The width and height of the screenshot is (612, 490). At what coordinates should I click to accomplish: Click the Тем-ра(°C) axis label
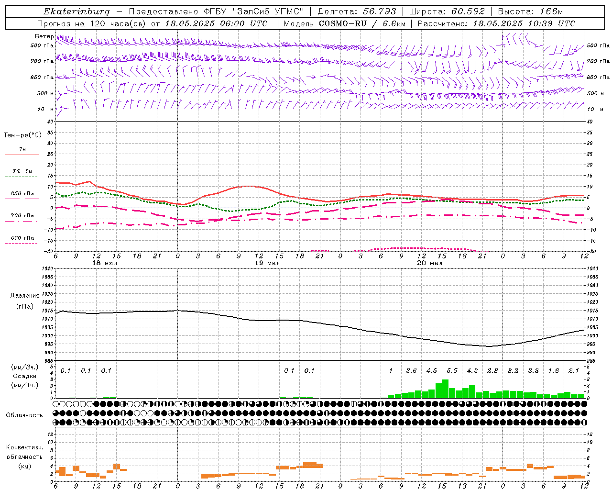pos(22,135)
